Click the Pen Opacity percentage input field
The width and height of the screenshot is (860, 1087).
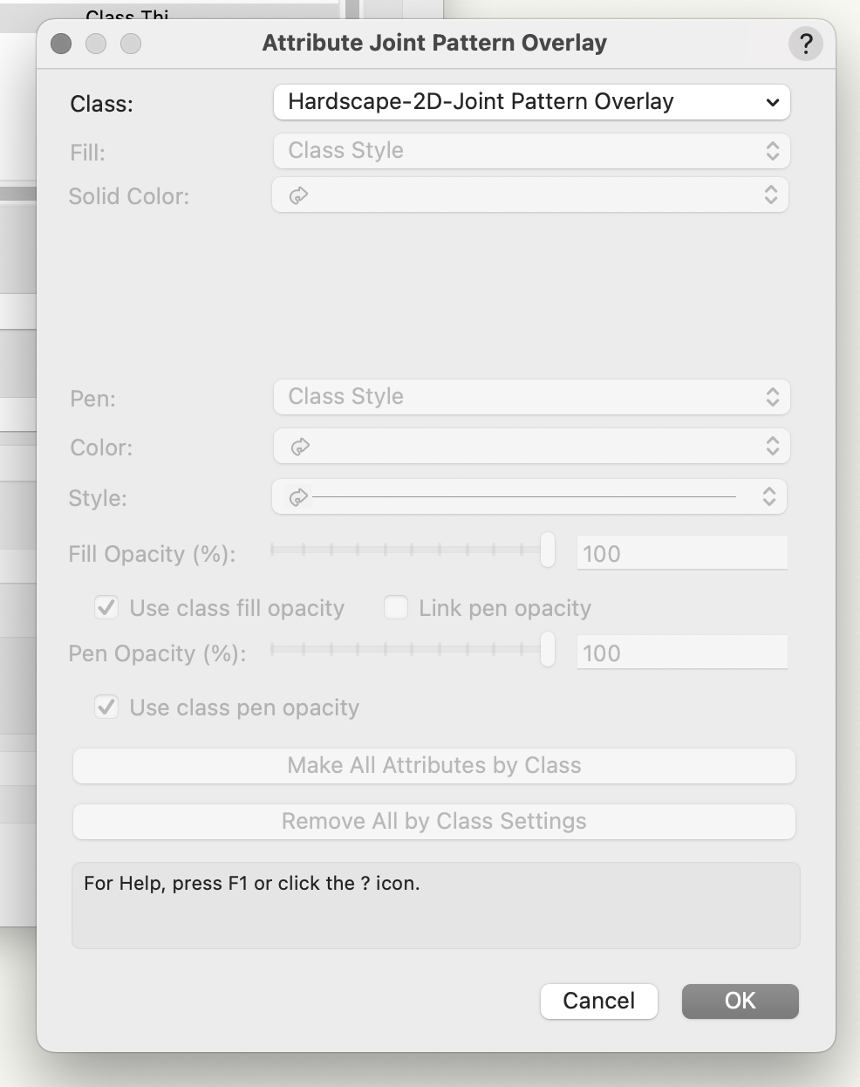(x=681, y=653)
